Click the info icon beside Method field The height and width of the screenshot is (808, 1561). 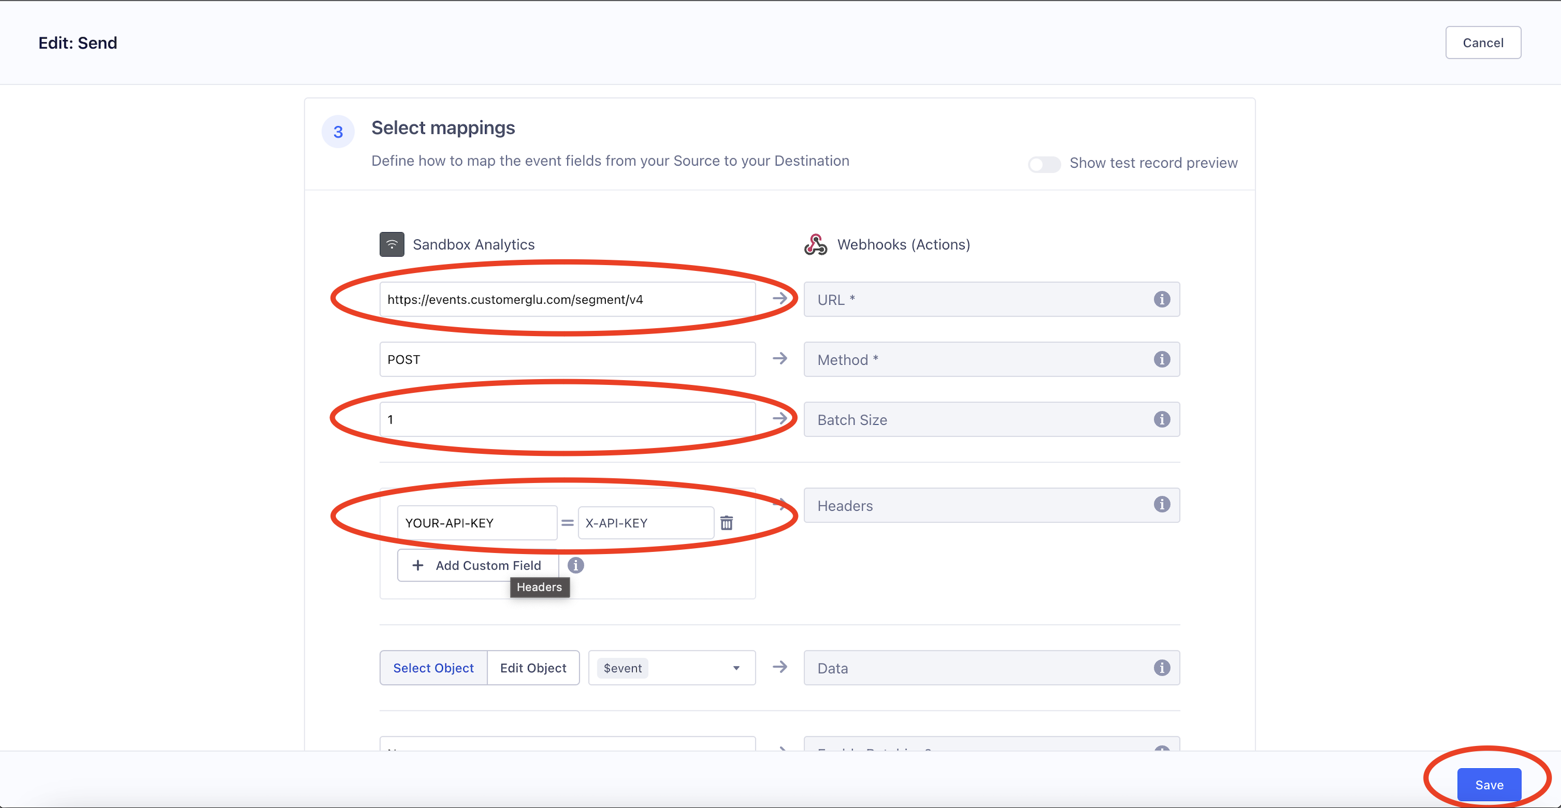[1161, 359]
